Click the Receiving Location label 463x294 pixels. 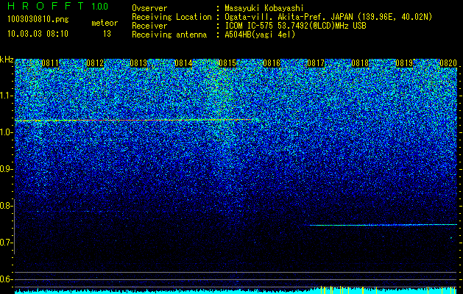pyautogui.click(x=172, y=17)
